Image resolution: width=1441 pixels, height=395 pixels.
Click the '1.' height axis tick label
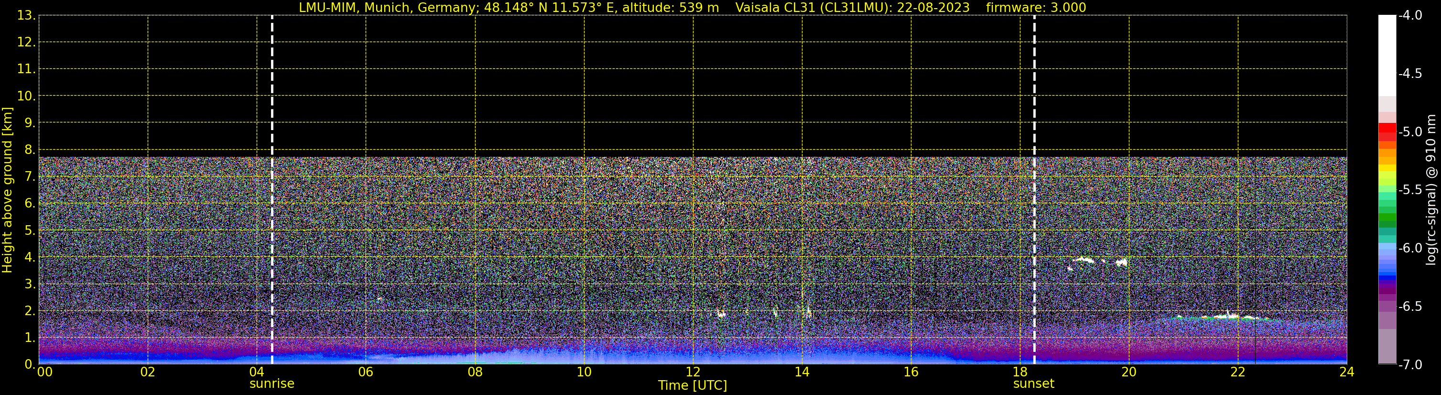coord(30,338)
